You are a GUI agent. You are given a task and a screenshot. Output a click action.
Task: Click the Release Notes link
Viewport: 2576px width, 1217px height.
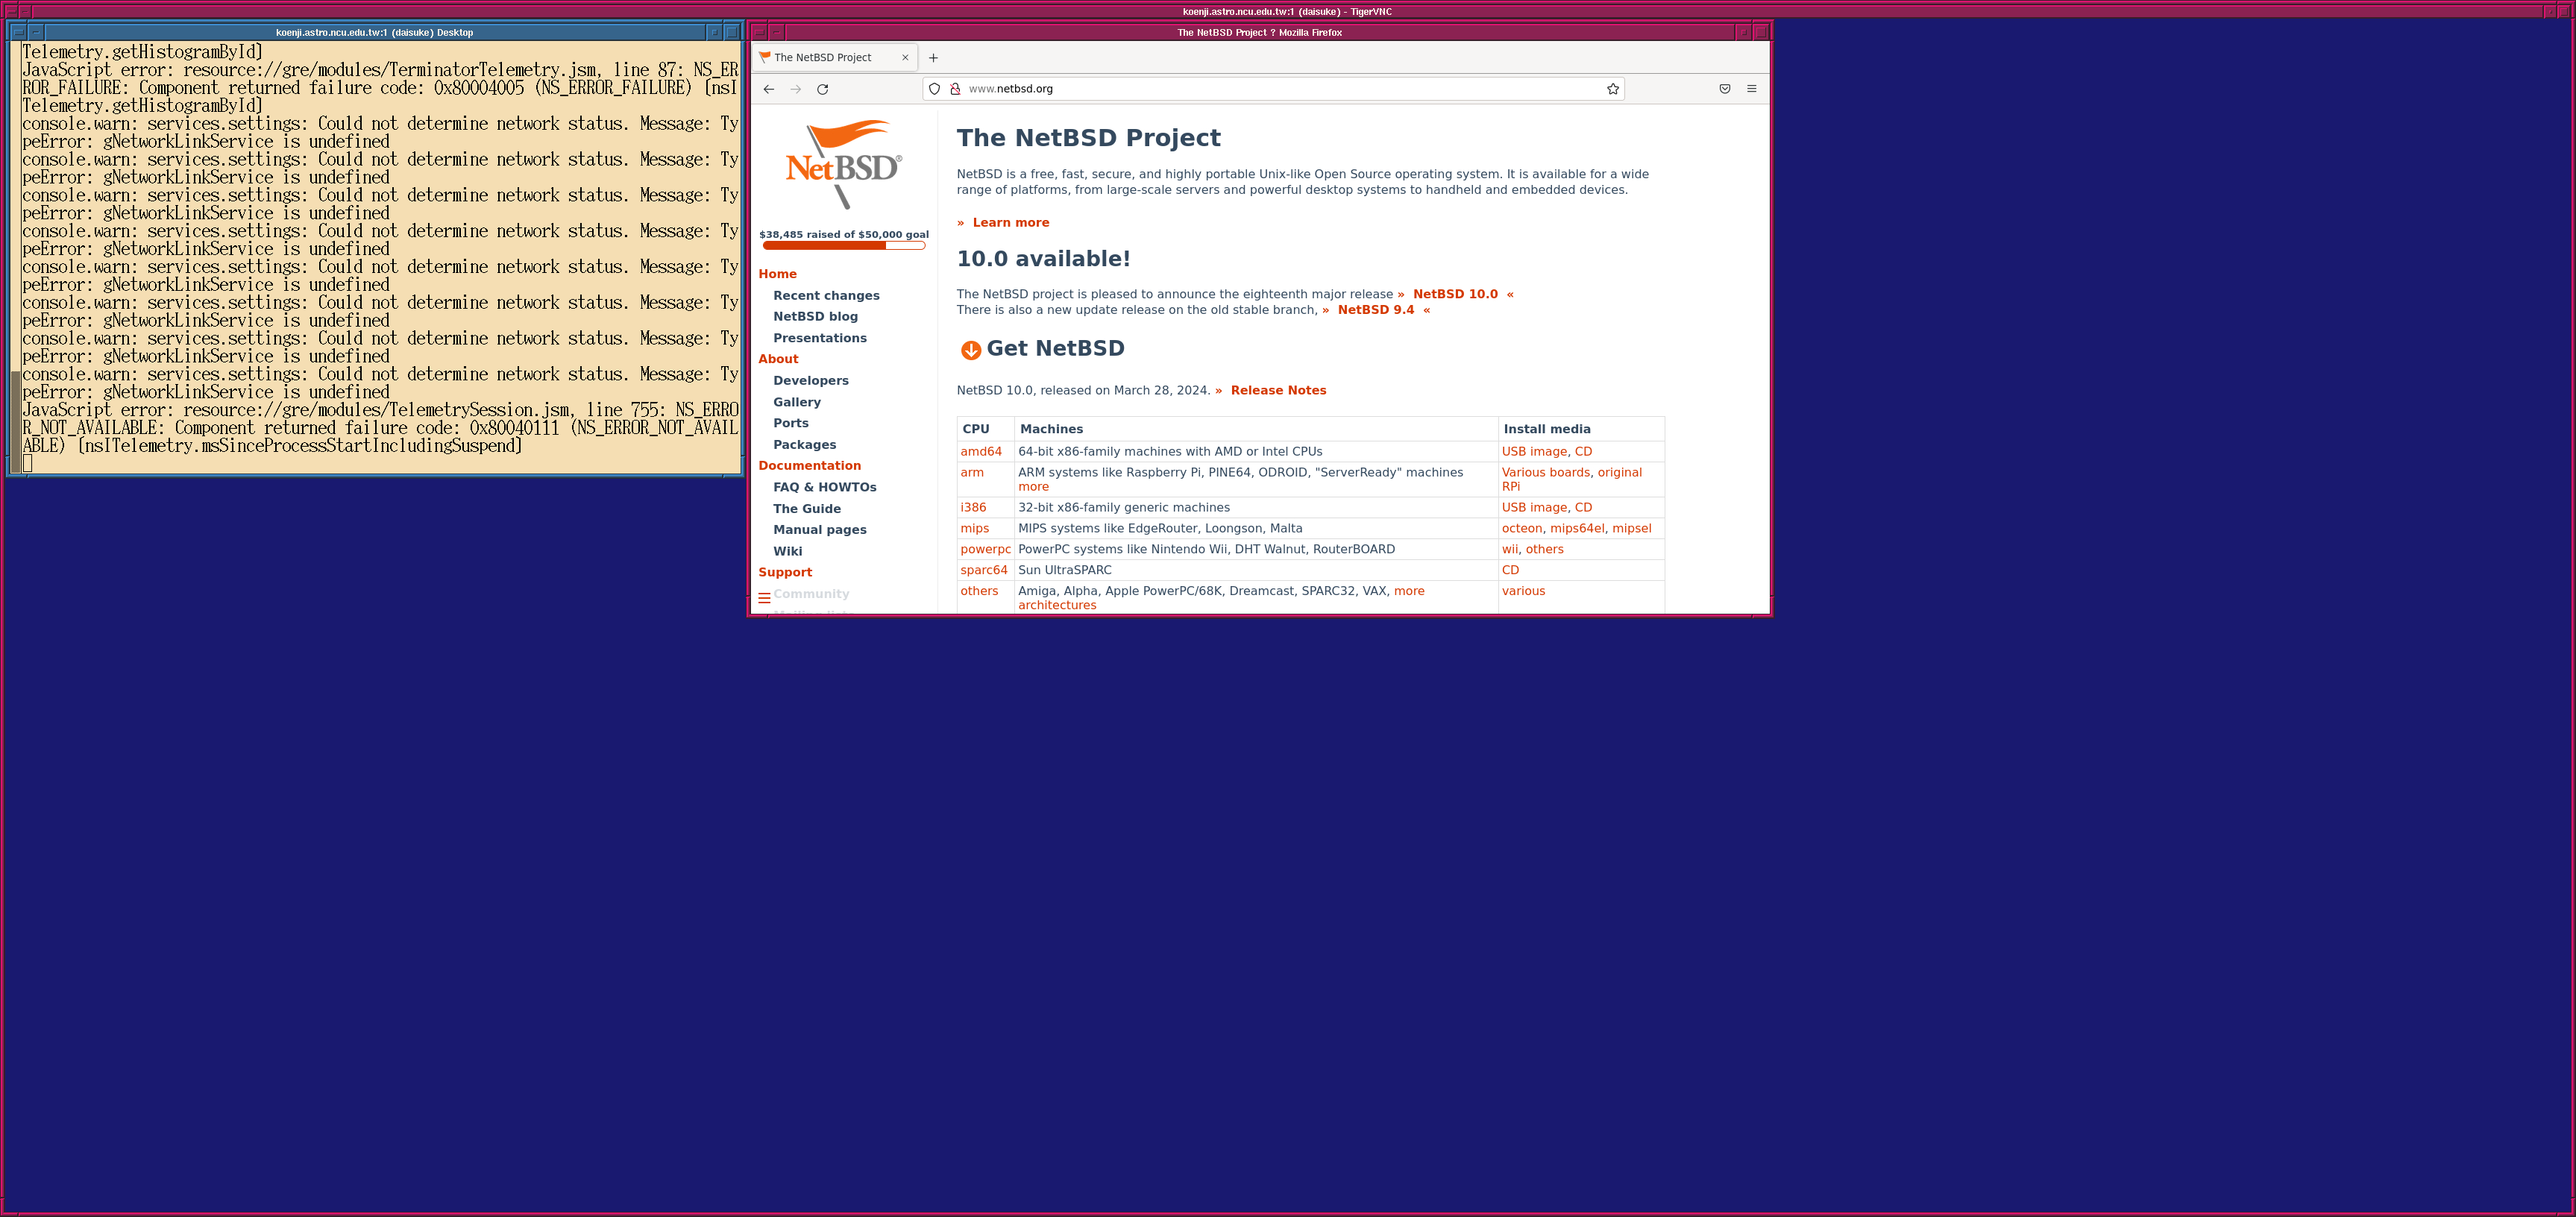pos(1278,389)
